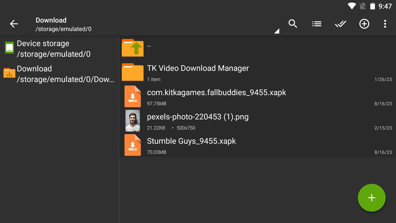Tap the green Device storage icon
This screenshot has width=396, height=223.
click(x=9, y=48)
